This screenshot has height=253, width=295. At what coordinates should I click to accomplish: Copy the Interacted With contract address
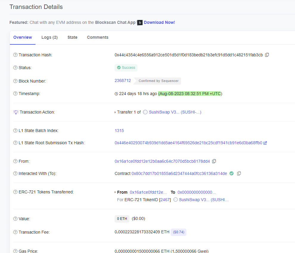click(x=239, y=173)
